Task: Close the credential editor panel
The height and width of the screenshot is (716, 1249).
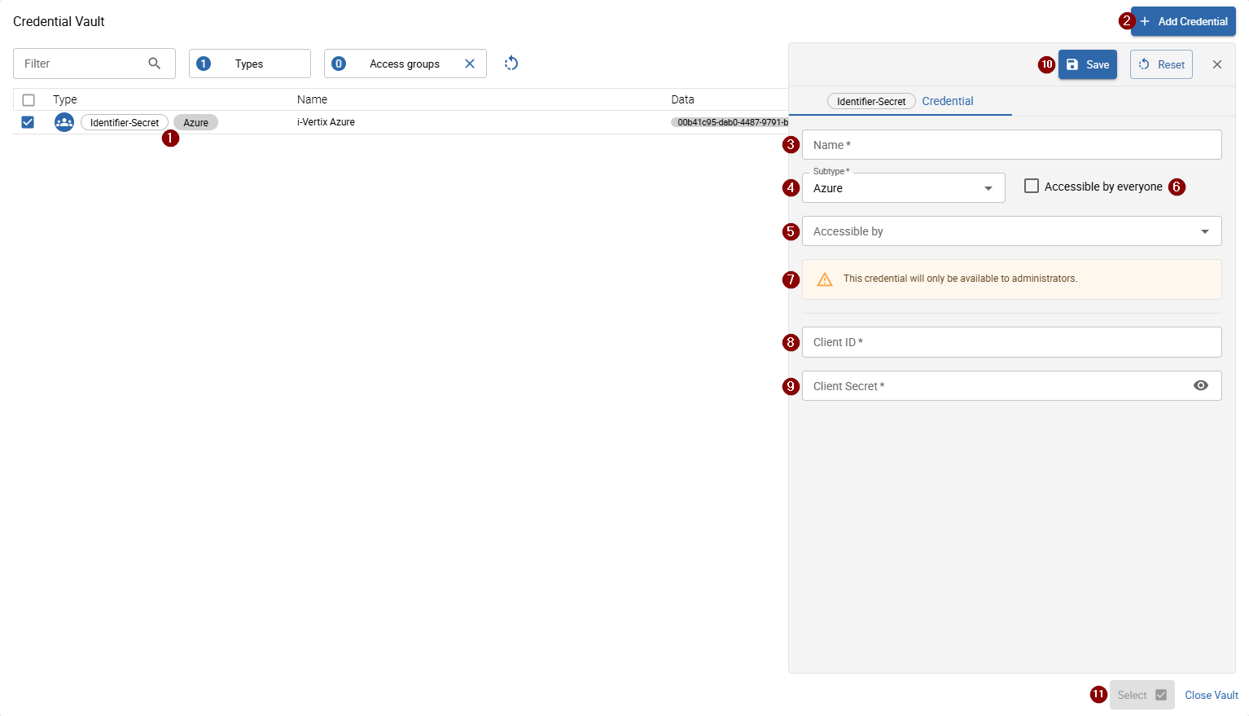Action: click(x=1217, y=64)
